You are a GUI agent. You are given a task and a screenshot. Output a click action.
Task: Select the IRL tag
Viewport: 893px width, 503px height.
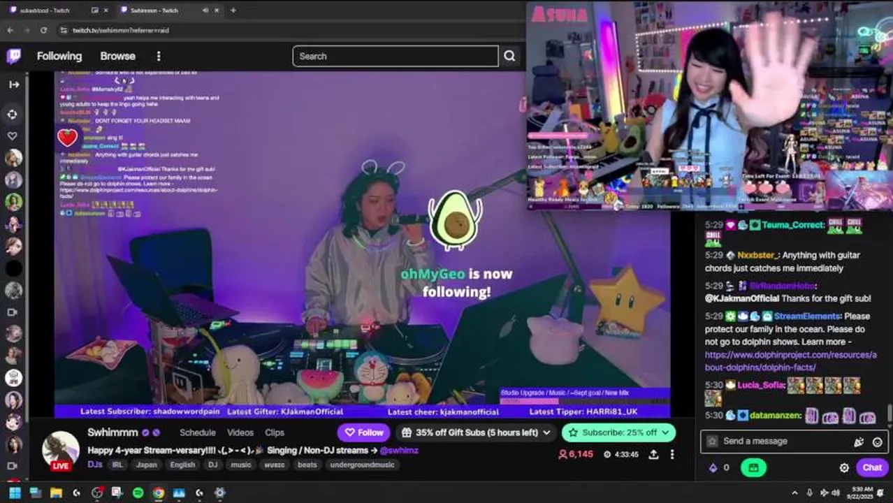coord(118,465)
